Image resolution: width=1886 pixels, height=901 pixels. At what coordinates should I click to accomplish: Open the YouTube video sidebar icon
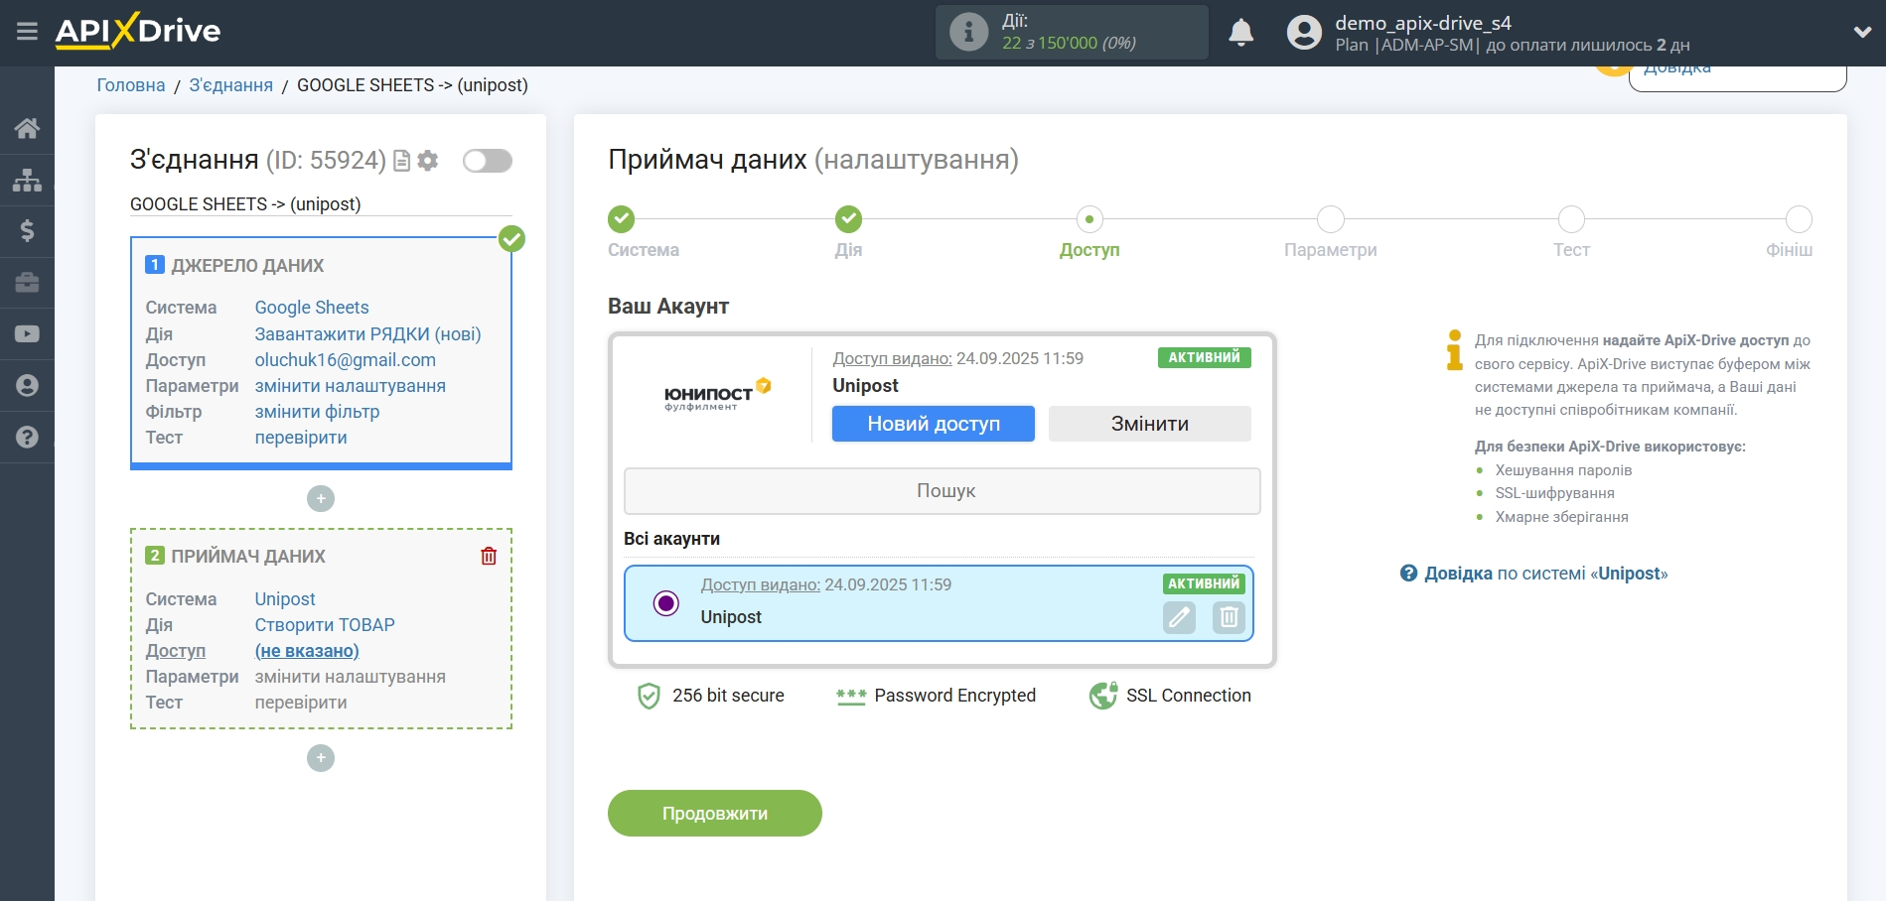[x=27, y=334]
